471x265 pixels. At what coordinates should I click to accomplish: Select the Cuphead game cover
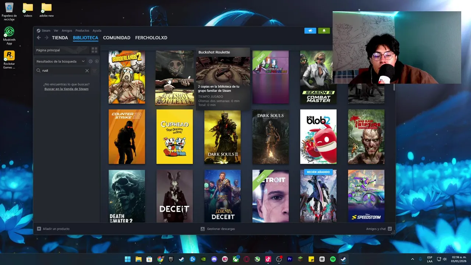point(174,137)
